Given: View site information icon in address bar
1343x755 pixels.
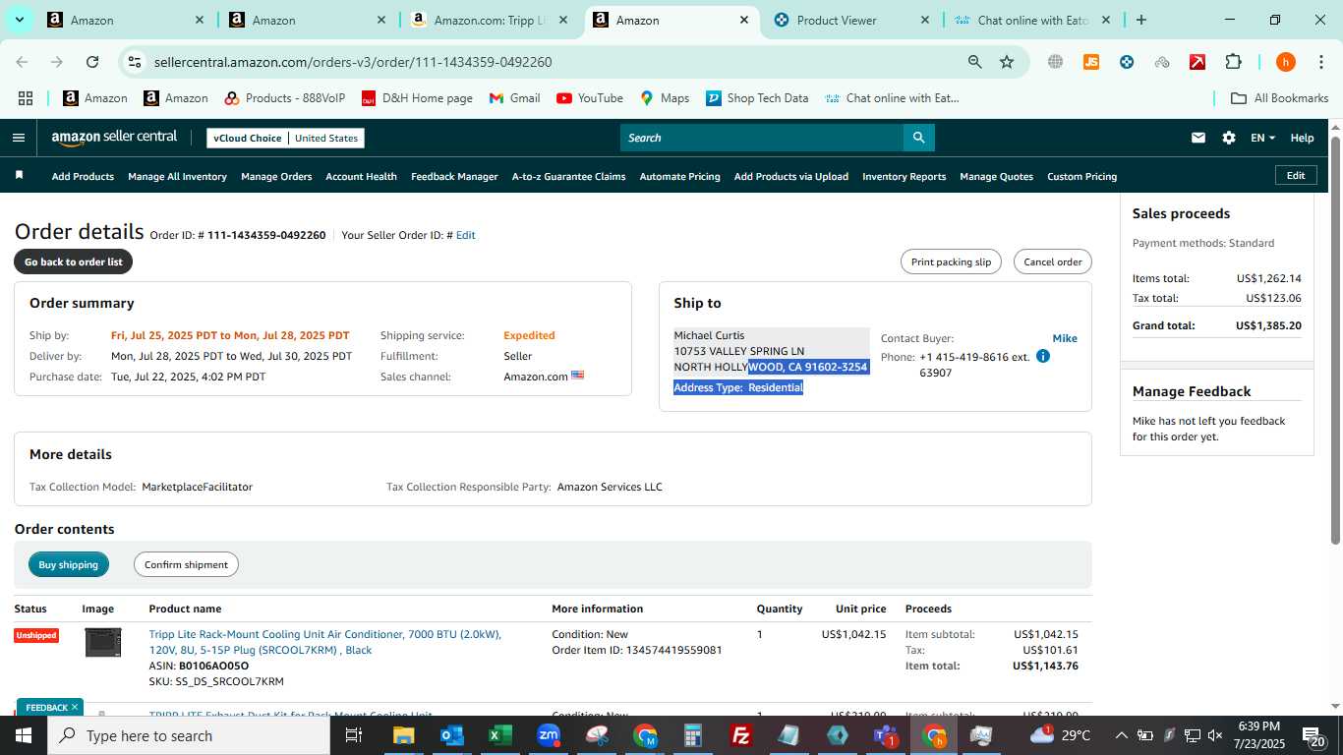Looking at the screenshot, I should point(135,62).
